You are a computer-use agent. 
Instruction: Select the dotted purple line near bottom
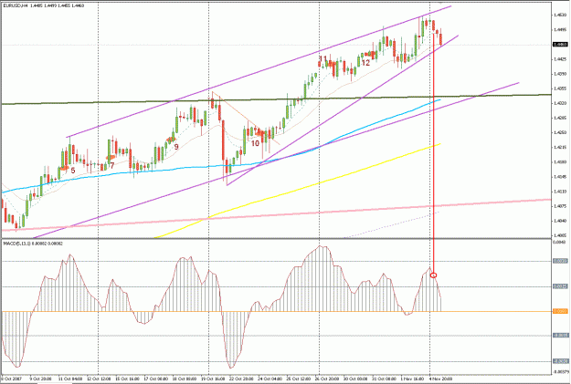tap(391, 224)
